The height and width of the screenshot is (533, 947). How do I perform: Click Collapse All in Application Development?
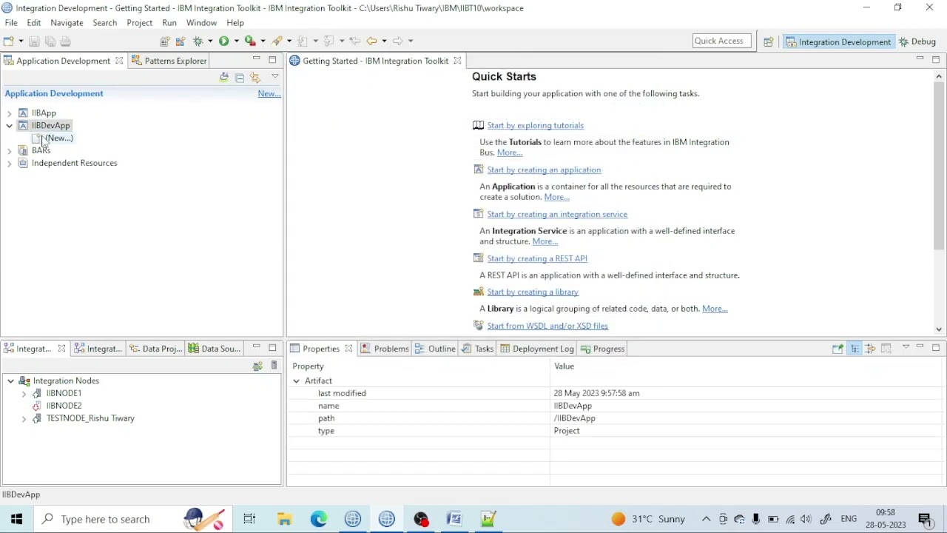[x=240, y=77]
